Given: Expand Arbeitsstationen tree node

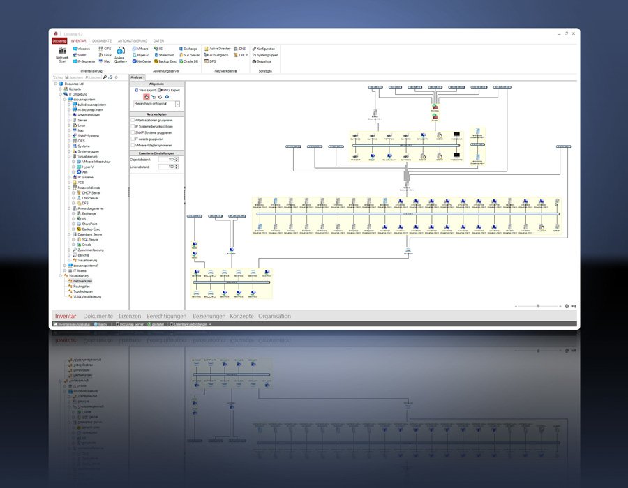Looking at the screenshot, I should 69,115.
